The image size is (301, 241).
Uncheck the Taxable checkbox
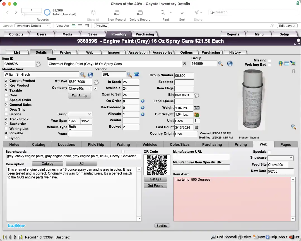pos(6,90)
